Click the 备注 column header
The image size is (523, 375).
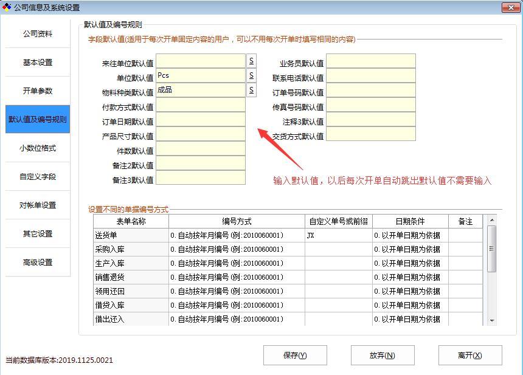pyautogui.click(x=465, y=221)
